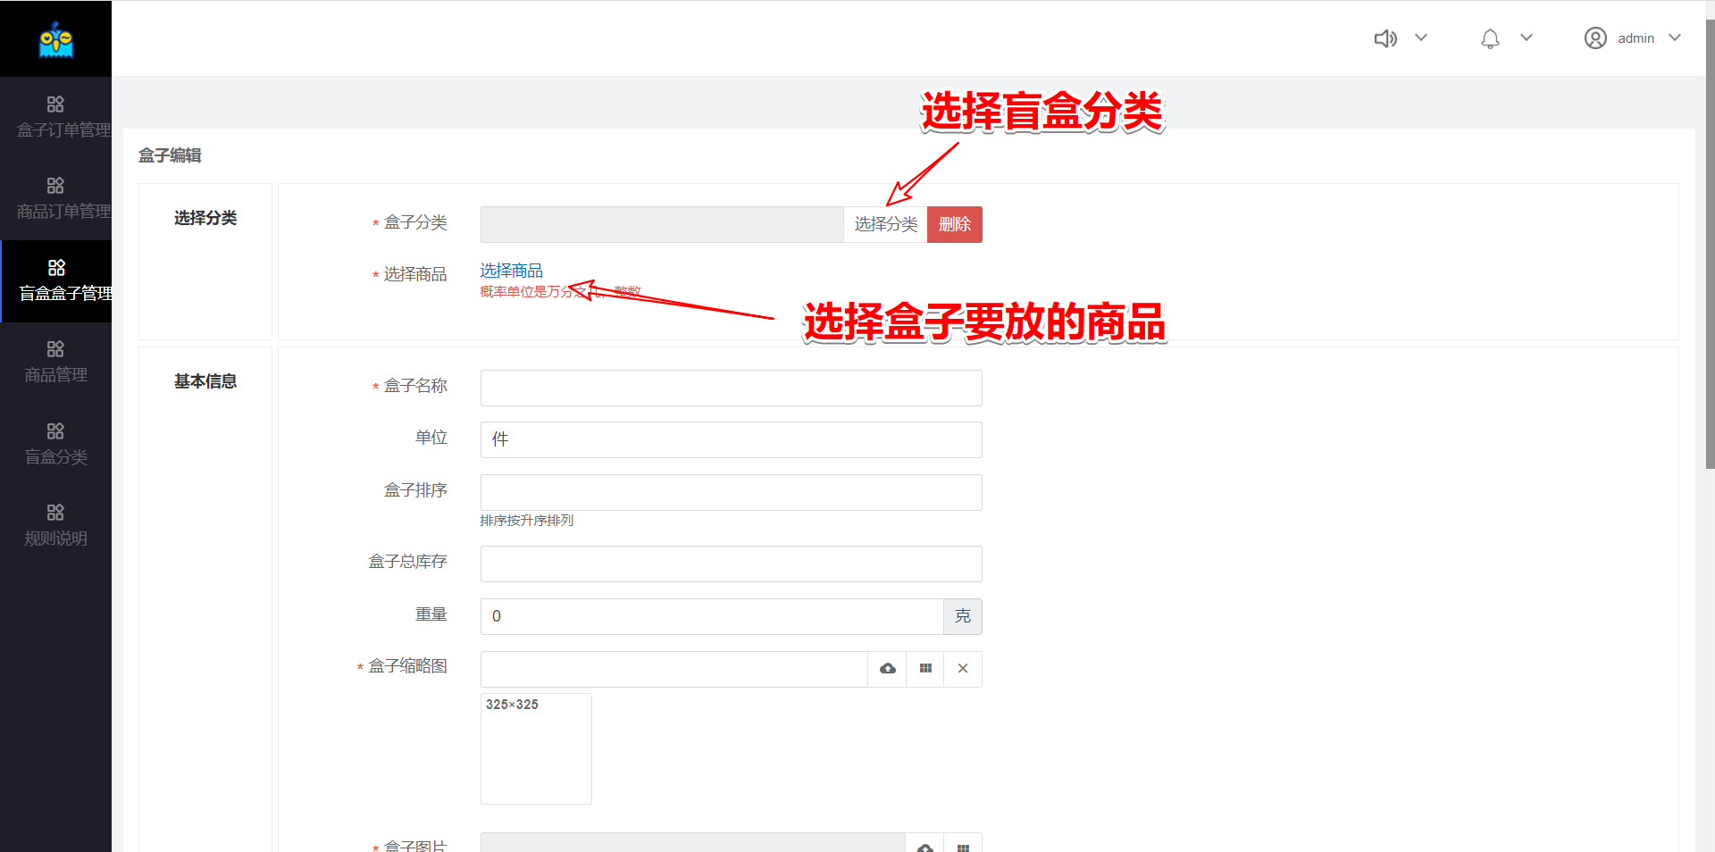Click the 选择商品 link
Viewport: 1715px width, 852px height.
tap(511, 271)
